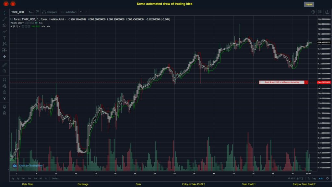The height and width of the screenshot is (187, 332).
Task: Toggle lock all drawing tools
Action: 5,92
